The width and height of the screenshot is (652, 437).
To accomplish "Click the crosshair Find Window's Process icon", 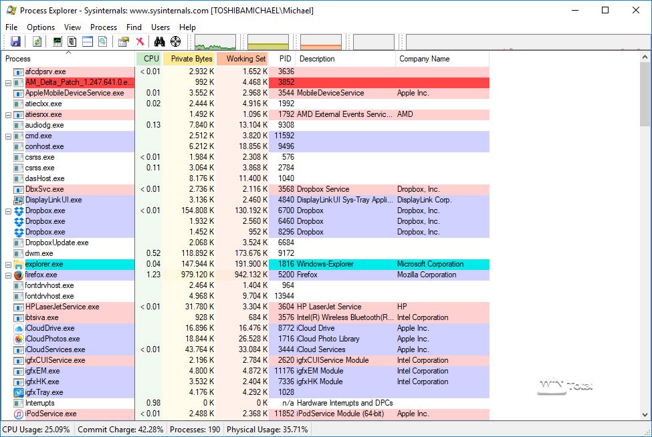I will tap(176, 41).
